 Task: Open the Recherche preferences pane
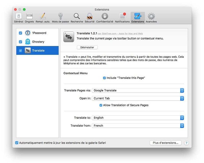77,18
